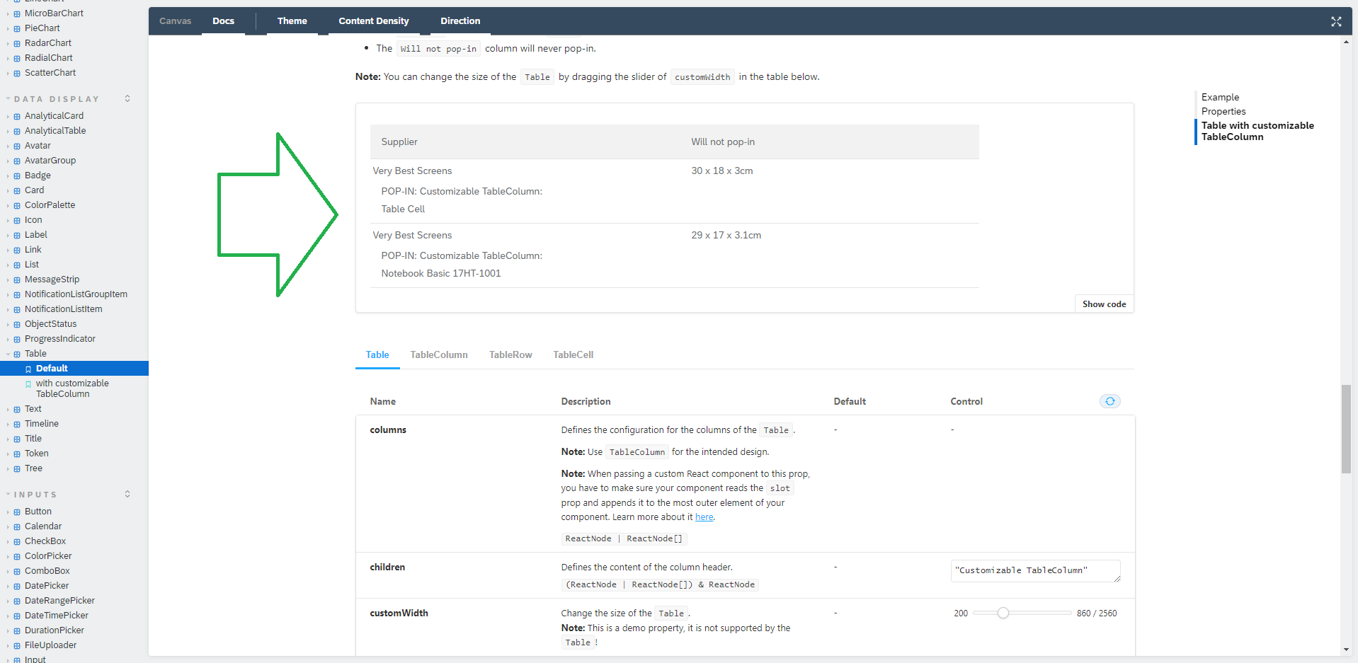Image resolution: width=1358 pixels, height=663 pixels.
Task: Click the Avatar component icon
Action: click(16, 145)
